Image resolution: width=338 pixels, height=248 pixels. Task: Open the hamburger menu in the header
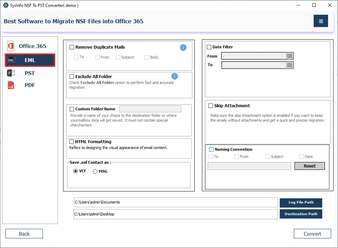pos(321,21)
